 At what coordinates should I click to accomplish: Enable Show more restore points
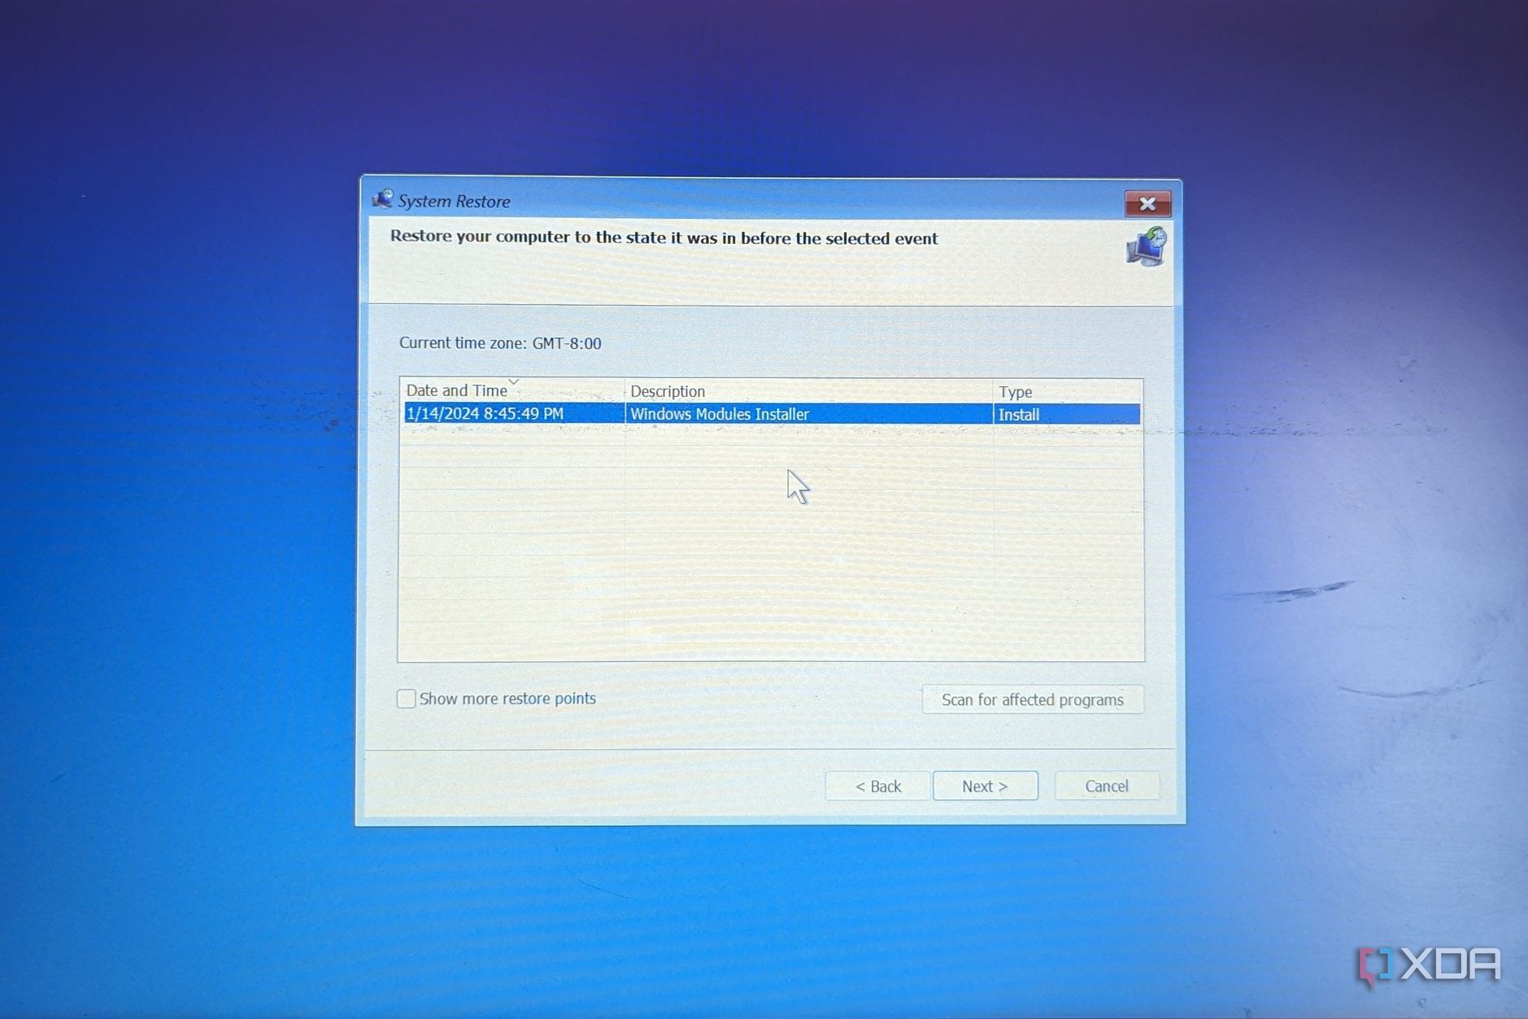(x=406, y=699)
